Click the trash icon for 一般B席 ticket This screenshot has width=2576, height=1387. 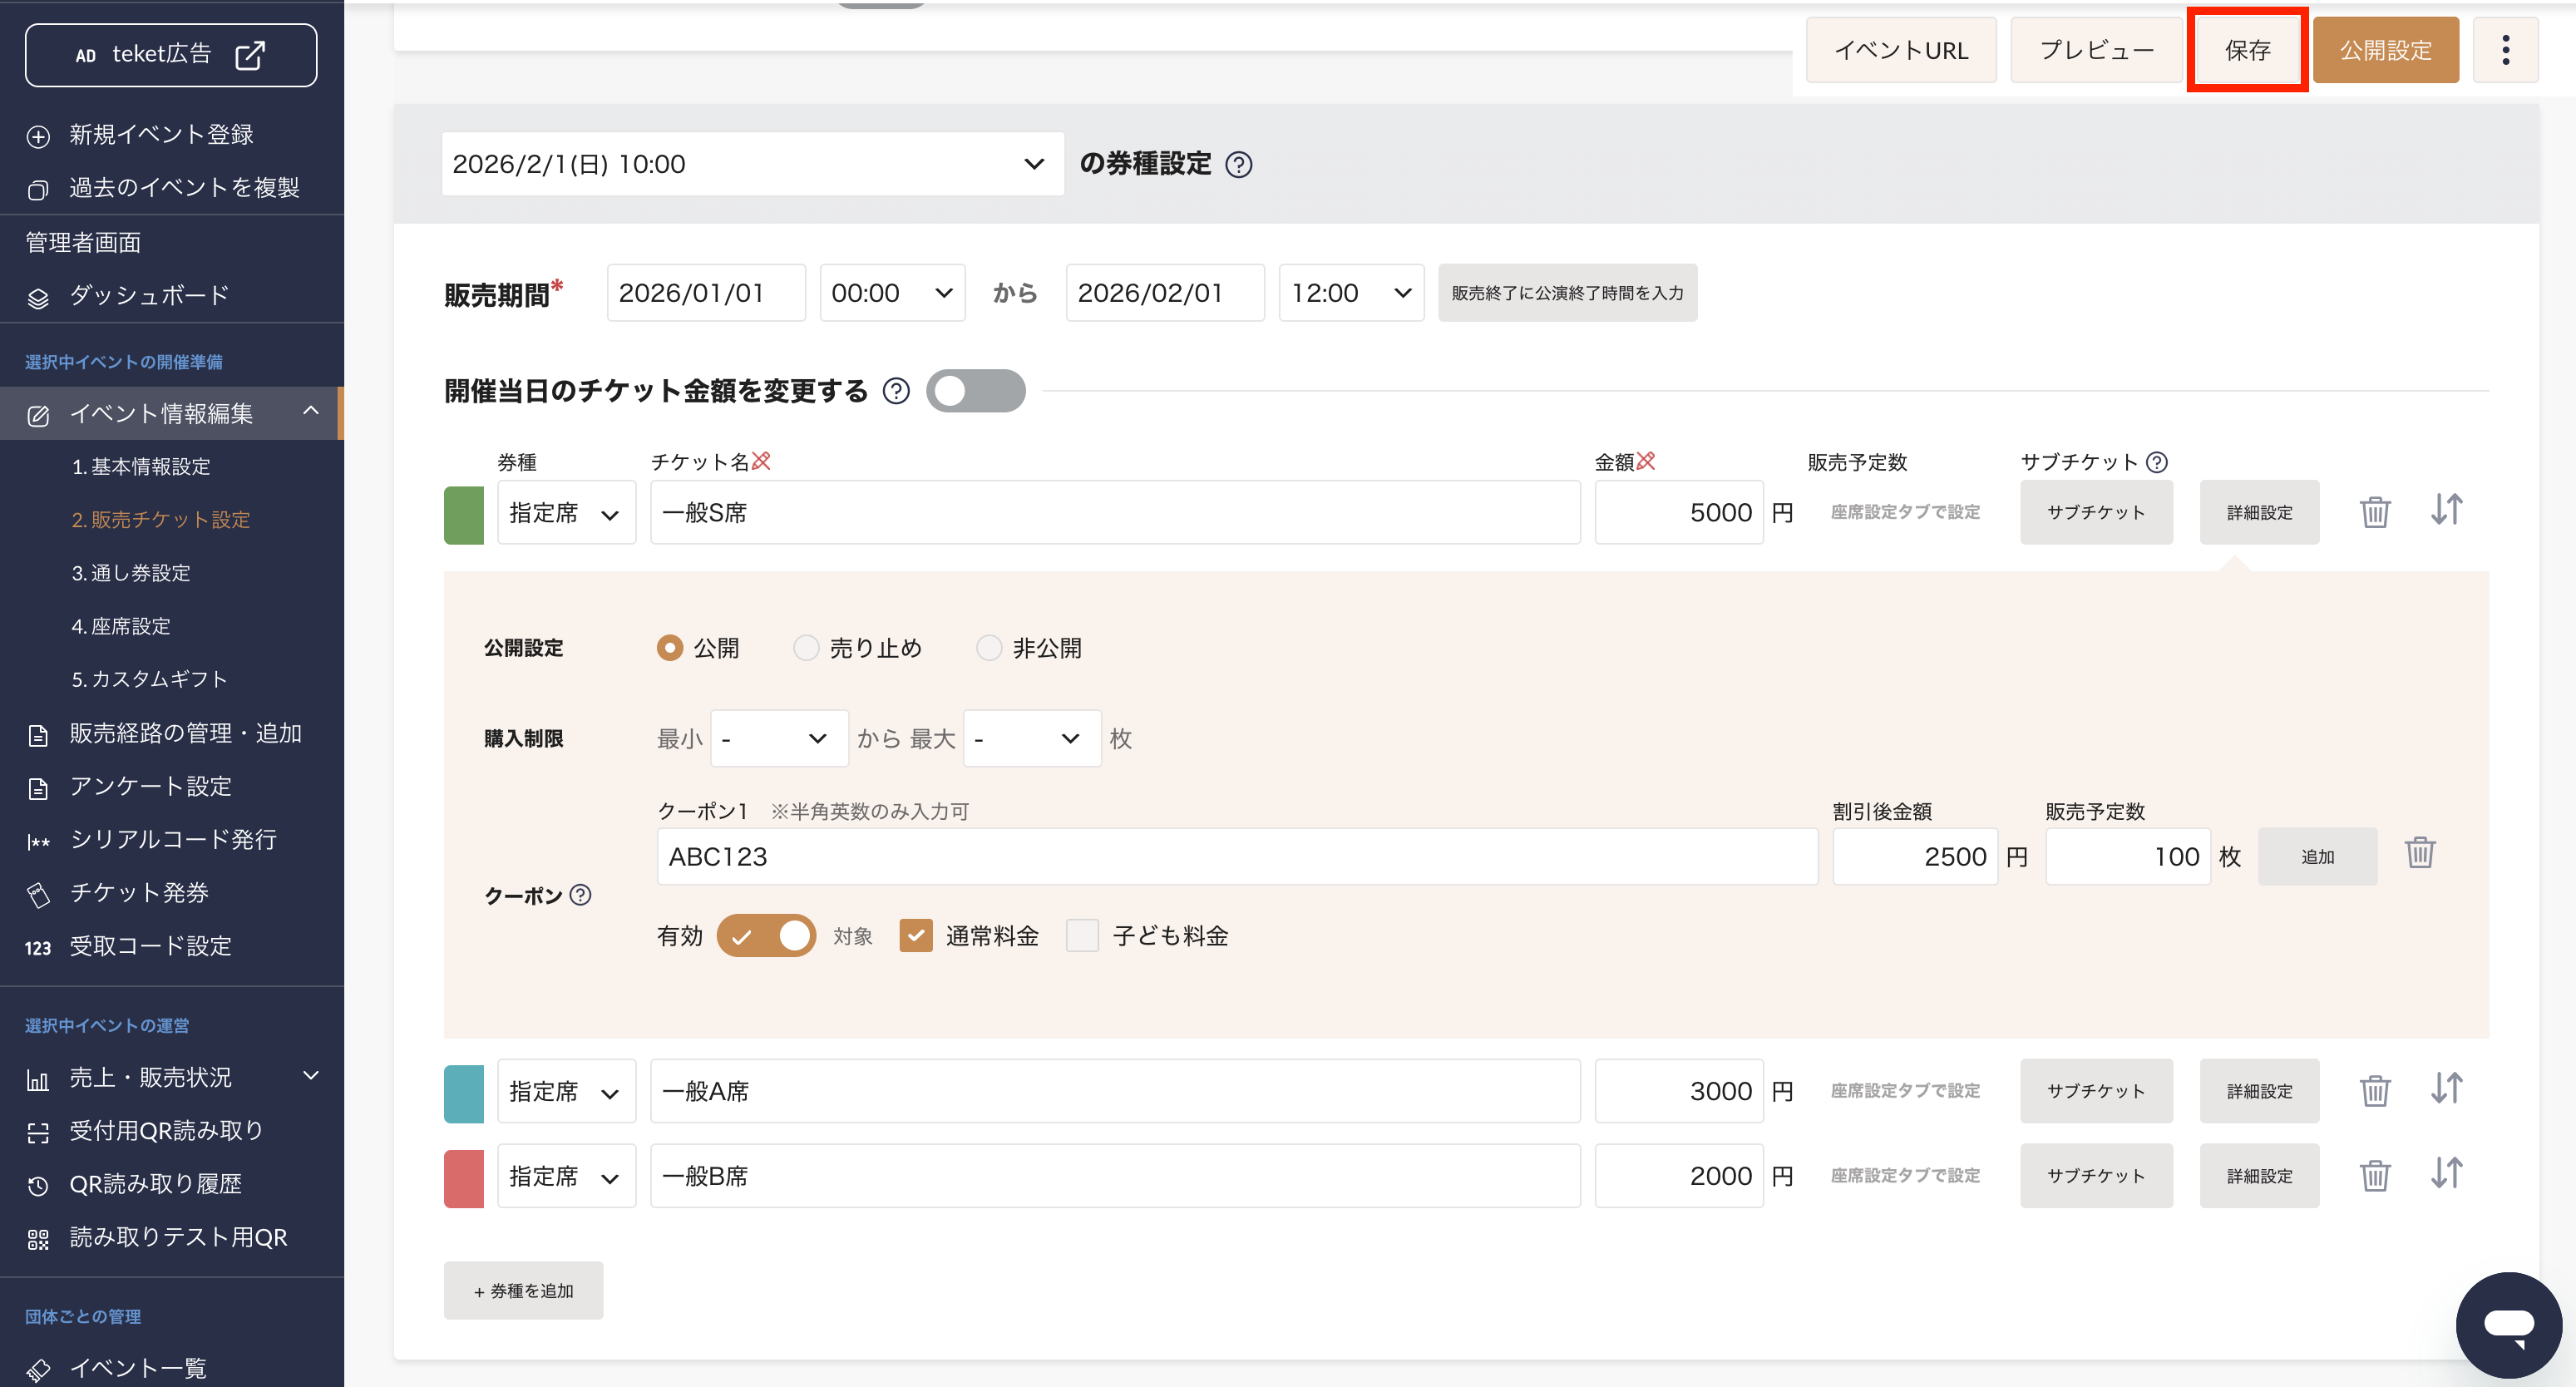point(2374,1175)
